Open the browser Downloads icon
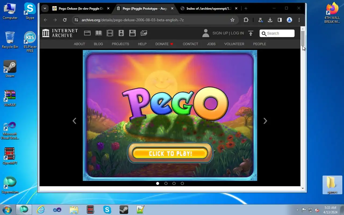 270,20
